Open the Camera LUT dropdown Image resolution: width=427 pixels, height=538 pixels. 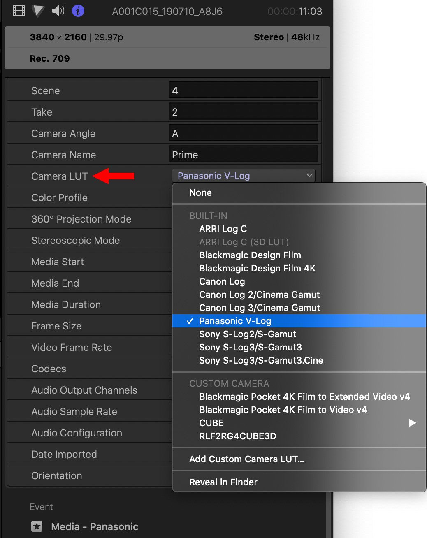coord(243,176)
